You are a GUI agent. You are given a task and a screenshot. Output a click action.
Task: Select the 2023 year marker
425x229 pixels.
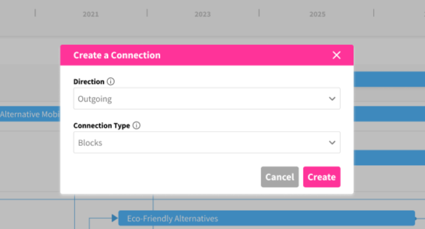[x=202, y=14]
